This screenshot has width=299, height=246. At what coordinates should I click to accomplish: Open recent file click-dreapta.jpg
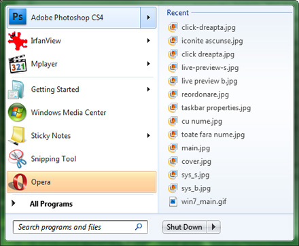[209, 28]
